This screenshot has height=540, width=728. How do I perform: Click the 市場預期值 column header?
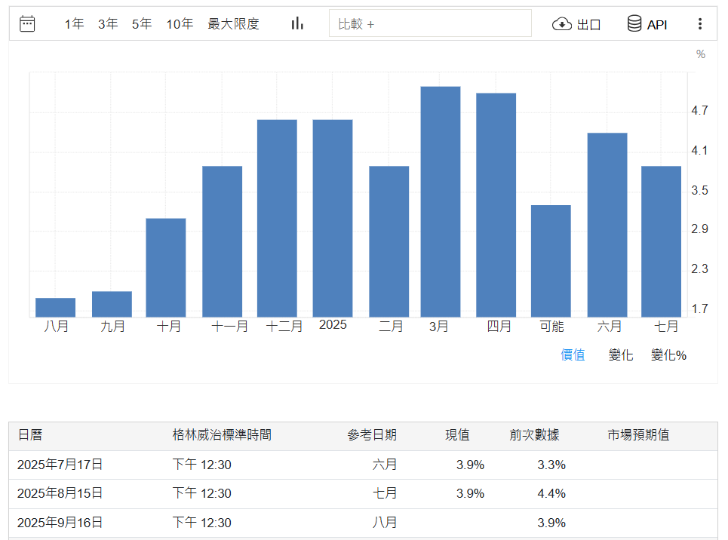click(638, 434)
